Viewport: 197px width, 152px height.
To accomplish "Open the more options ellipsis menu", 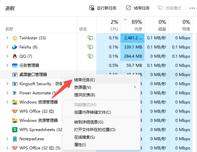I will click(x=192, y=8).
